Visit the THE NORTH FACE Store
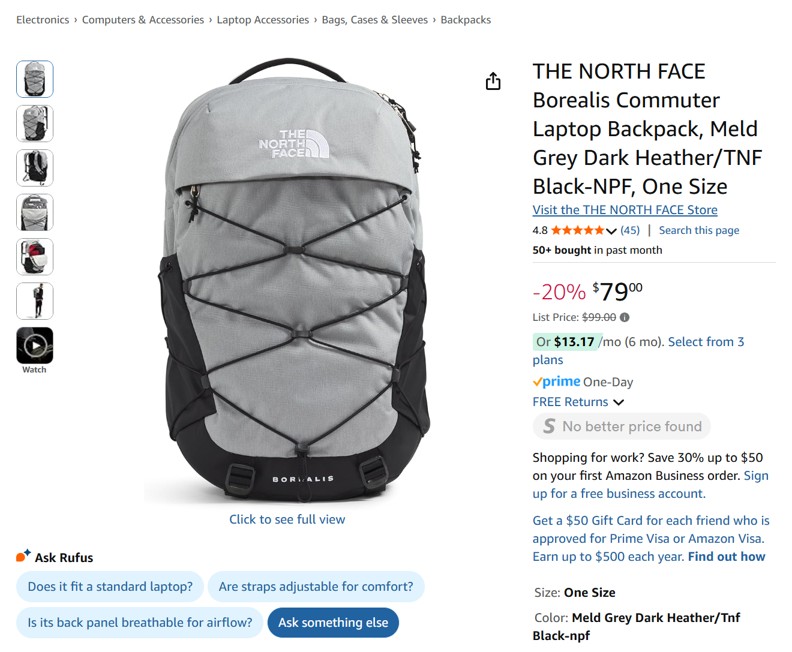This screenshot has width=792, height=652. click(x=625, y=209)
